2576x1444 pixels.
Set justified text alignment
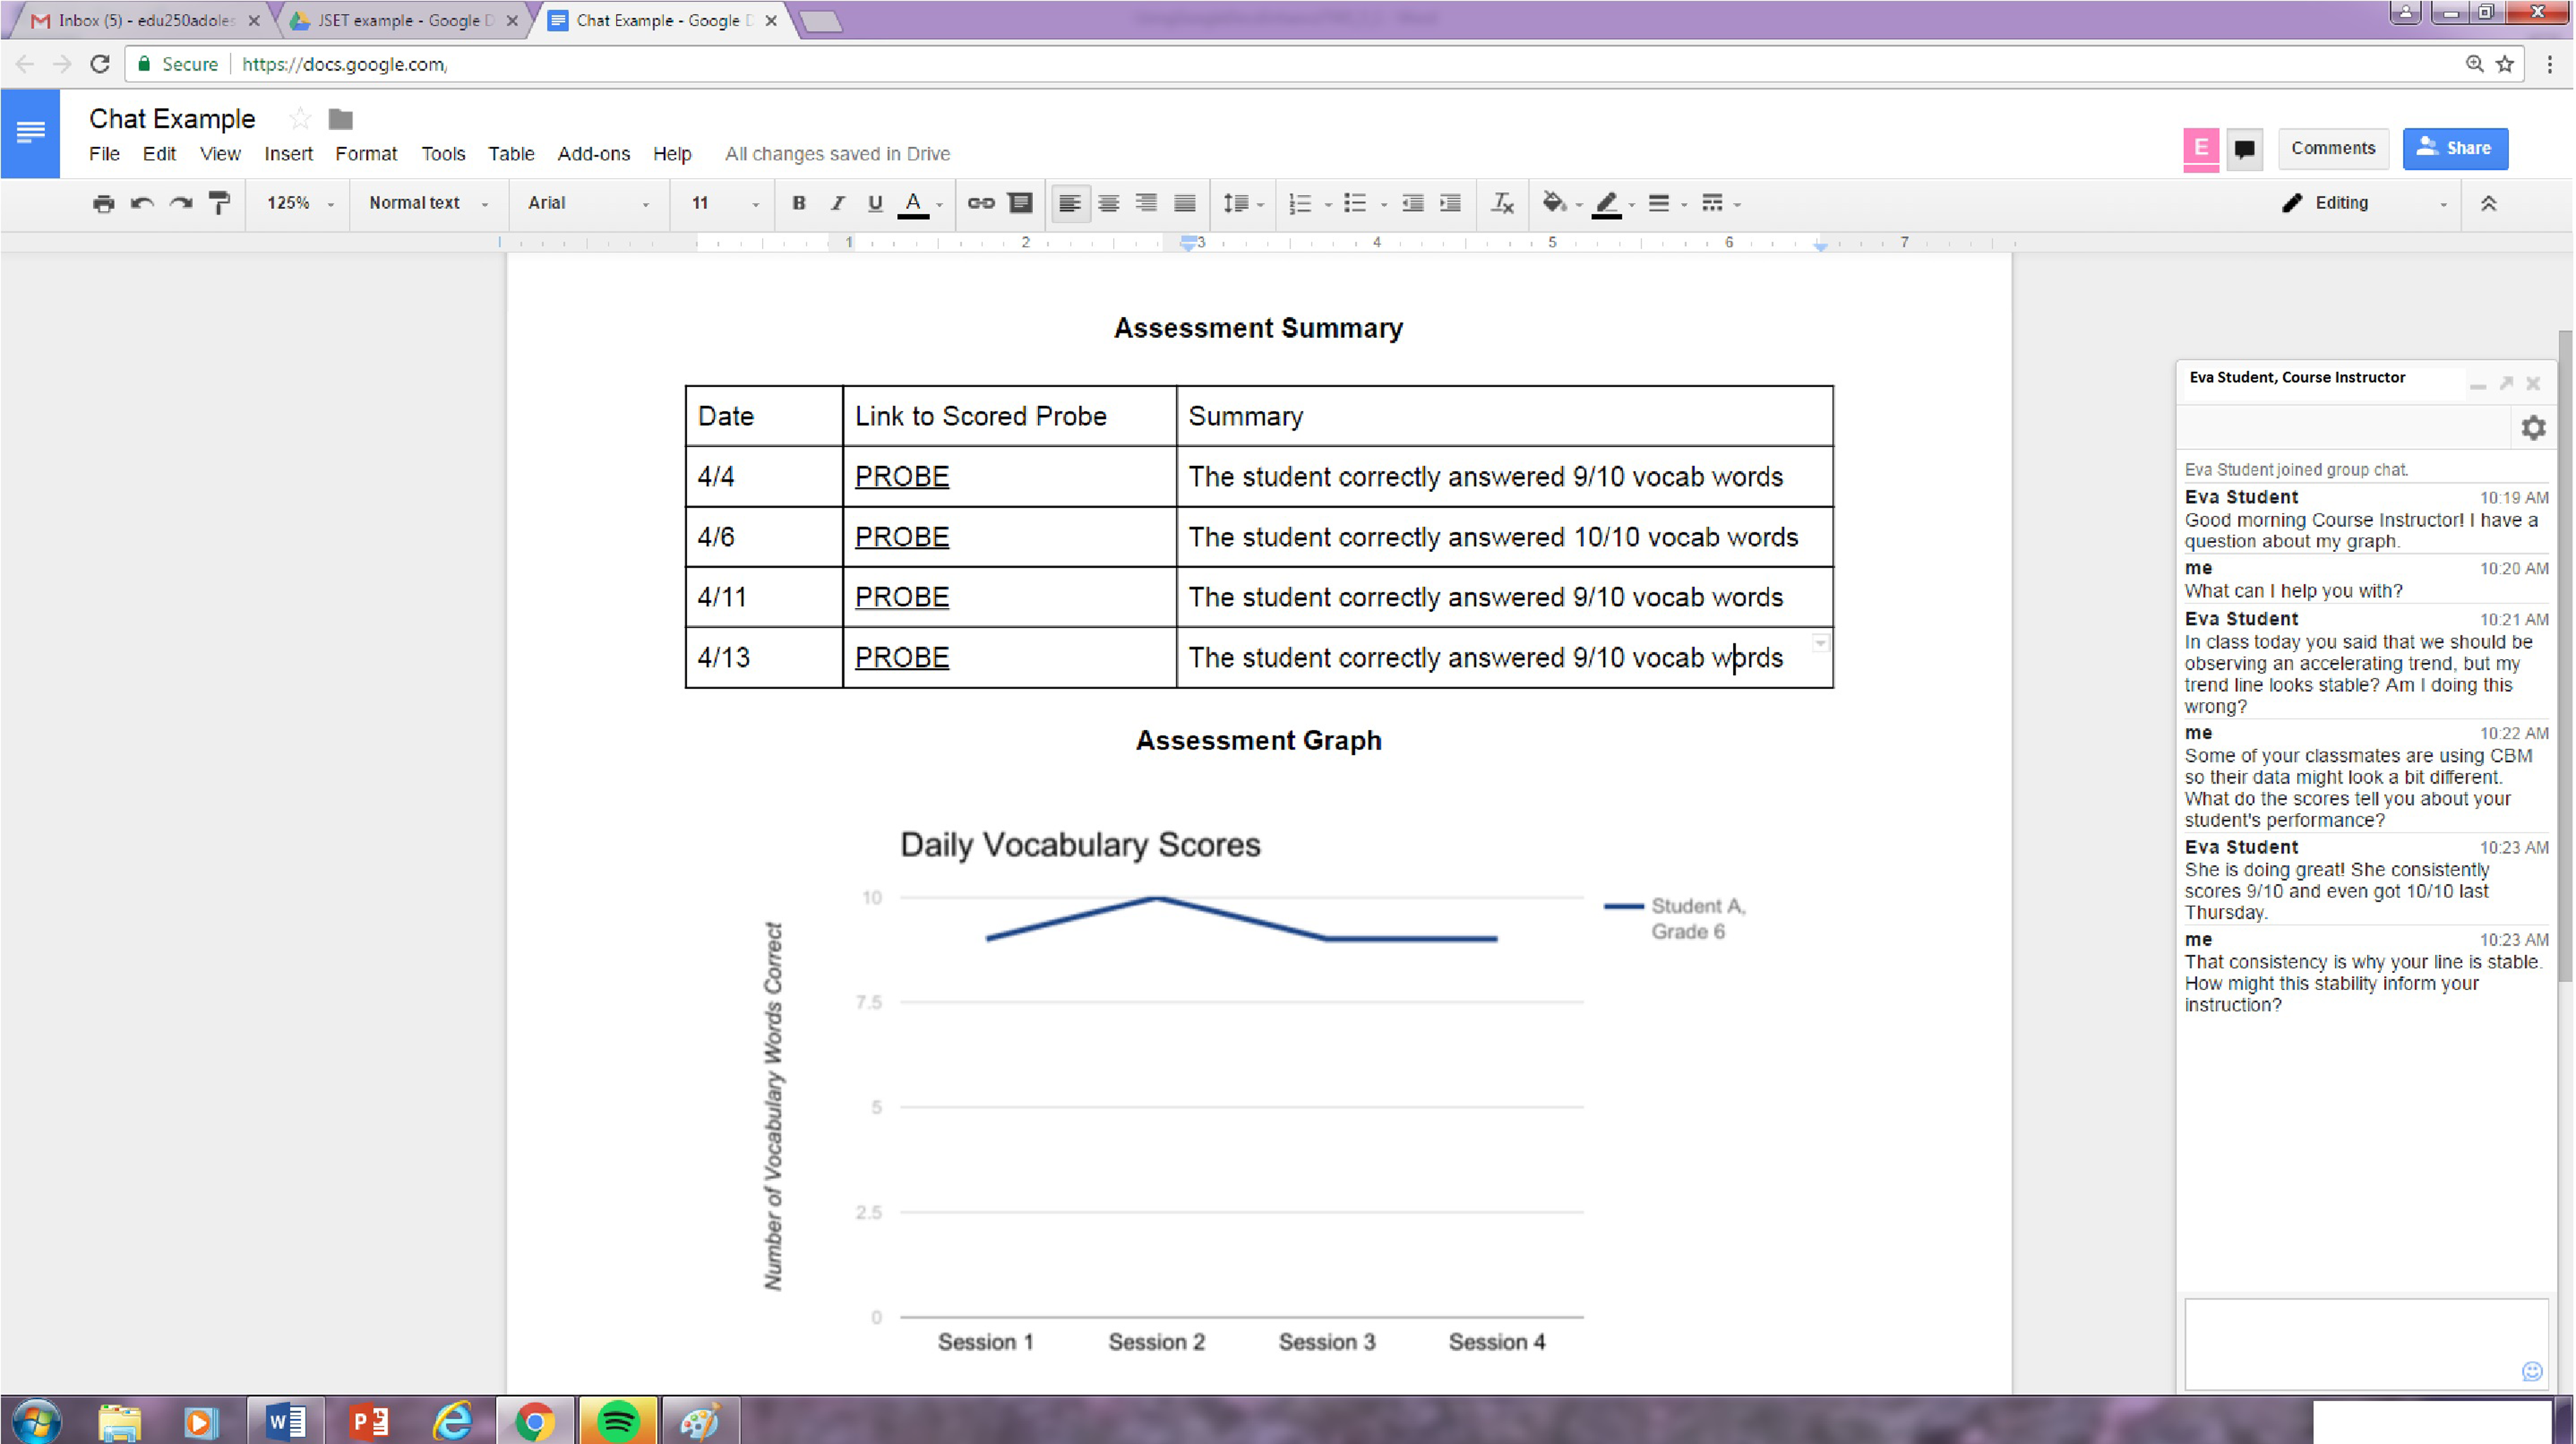[x=1185, y=203]
